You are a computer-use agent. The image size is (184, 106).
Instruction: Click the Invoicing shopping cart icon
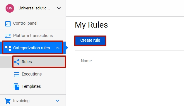tap(8, 101)
